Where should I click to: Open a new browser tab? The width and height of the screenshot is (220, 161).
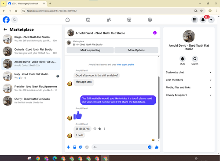coord(50,4)
